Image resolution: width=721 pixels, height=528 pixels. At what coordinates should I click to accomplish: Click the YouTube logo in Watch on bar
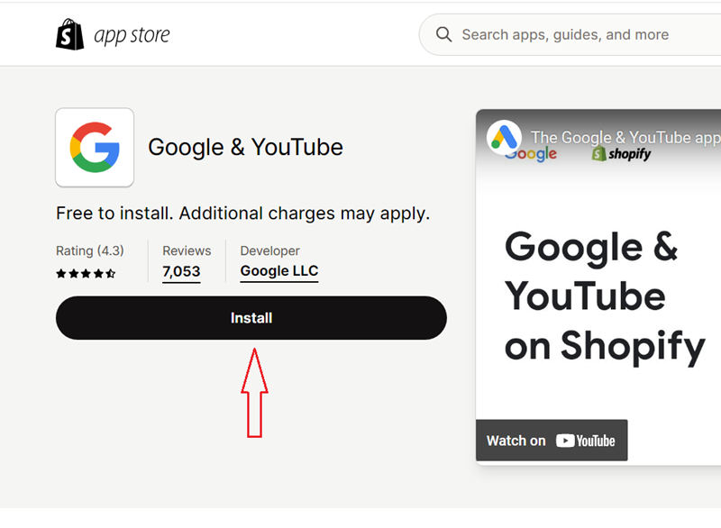click(x=585, y=441)
